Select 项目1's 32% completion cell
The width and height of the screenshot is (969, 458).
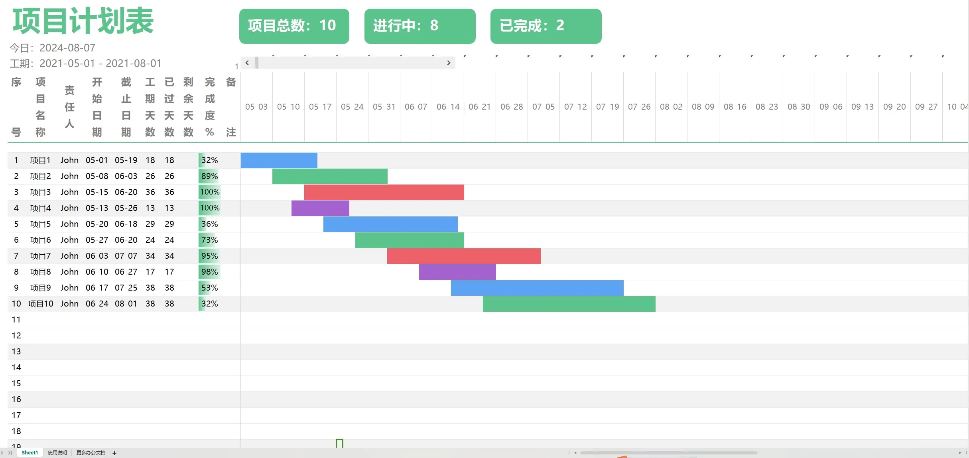209,160
